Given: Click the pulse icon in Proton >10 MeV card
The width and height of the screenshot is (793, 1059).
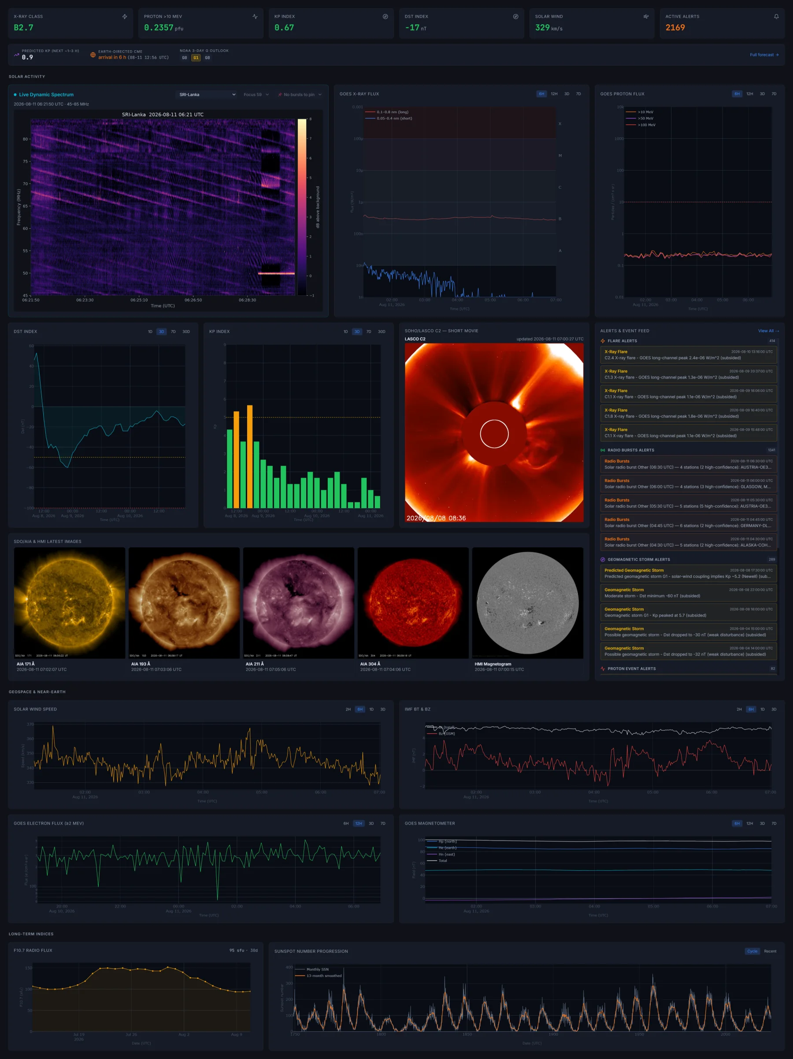Looking at the screenshot, I should tap(255, 16).
